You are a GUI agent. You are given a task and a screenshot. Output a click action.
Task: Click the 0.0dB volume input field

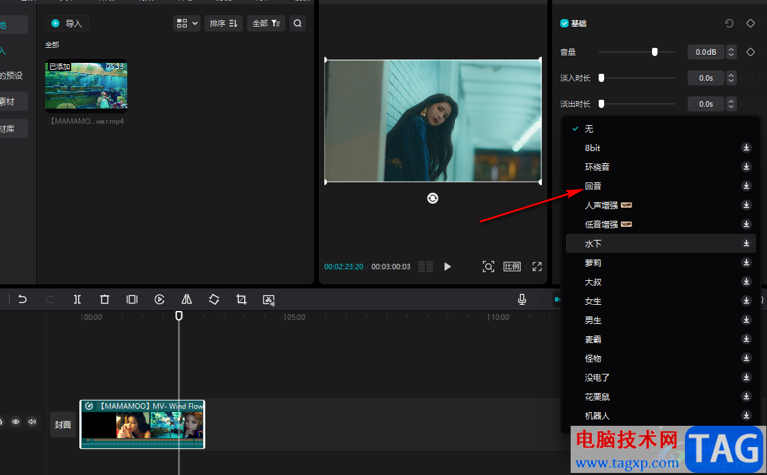pos(706,52)
